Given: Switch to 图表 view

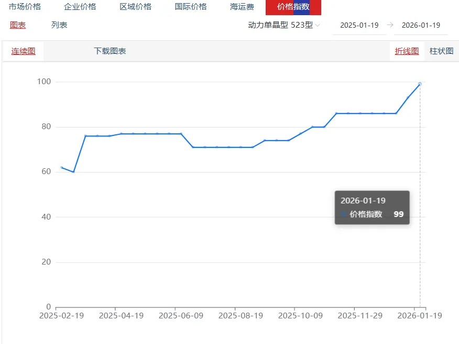Looking at the screenshot, I should (18, 25).
